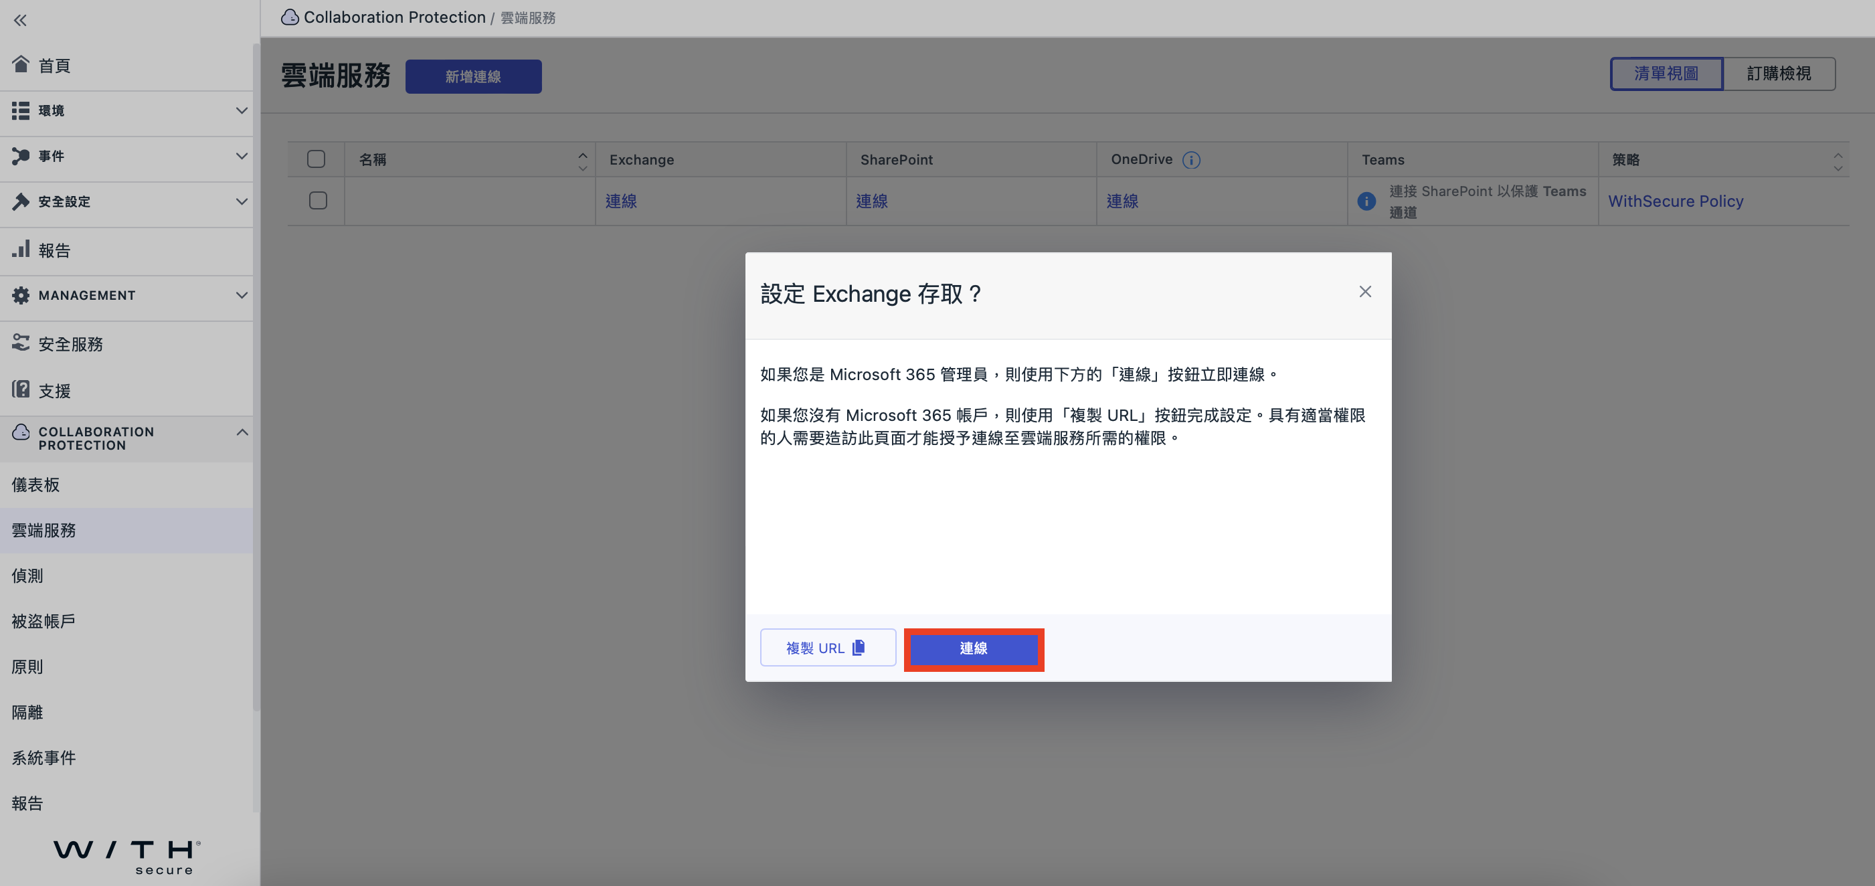
Task: Click the blue info icon in the Teams cell
Action: (x=1366, y=201)
